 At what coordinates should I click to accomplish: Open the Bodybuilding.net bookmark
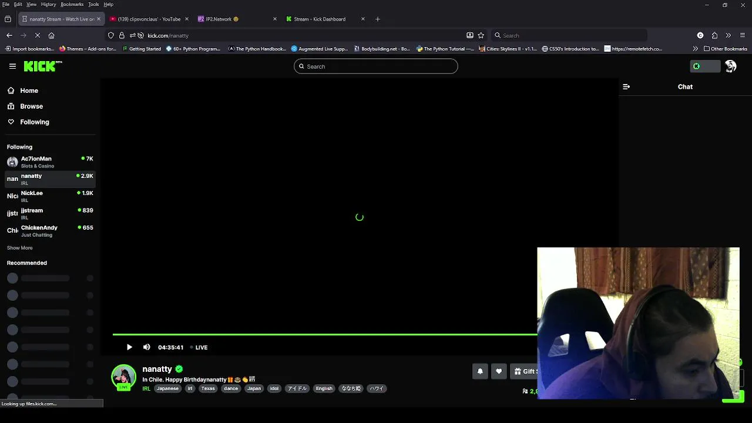coord(382,49)
